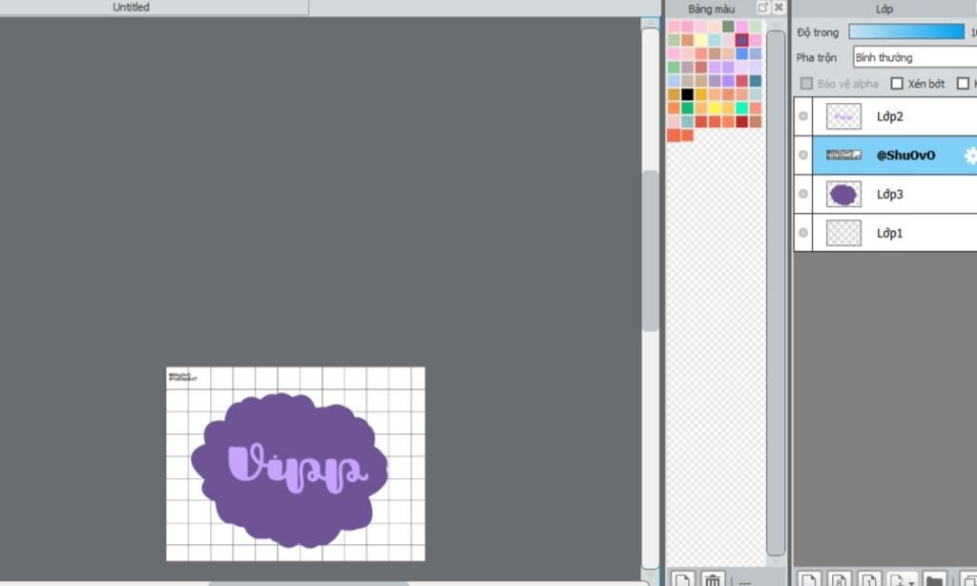This screenshot has width=977, height=586.
Task: Click the color palette scrollbar
Action: (775, 292)
